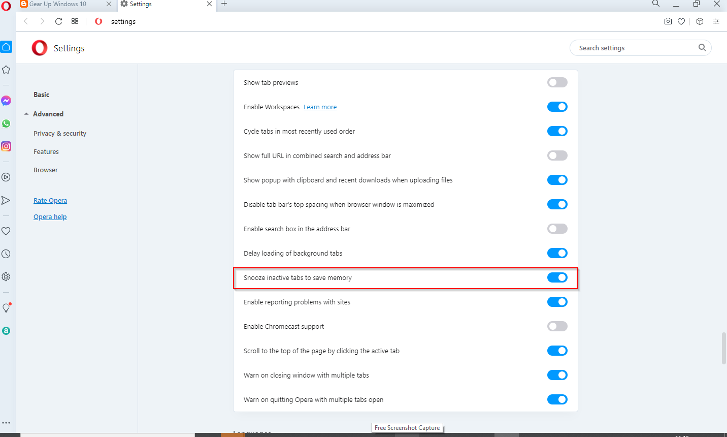This screenshot has width=727, height=437.
Task: Add page to bookmarks with heart icon
Action: (681, 21)
